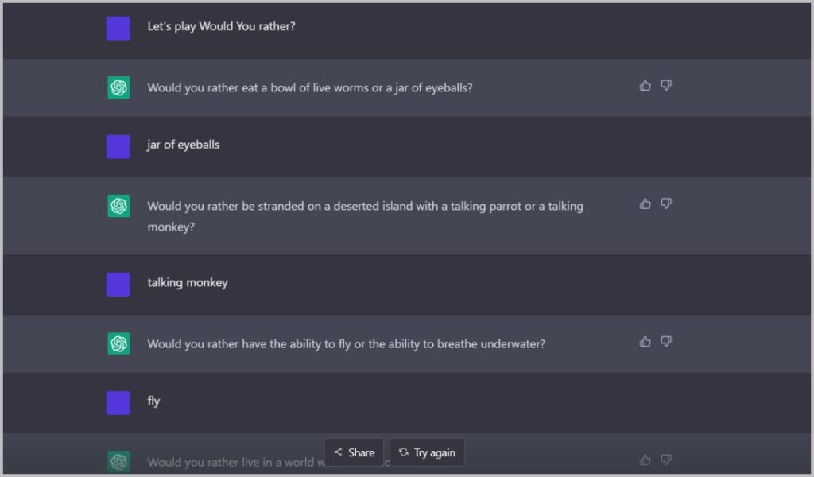Thumbs down the fly or breathe underwater question
Image resolution: width=814 pixels, height=477 pixels.
pos(666,342)
